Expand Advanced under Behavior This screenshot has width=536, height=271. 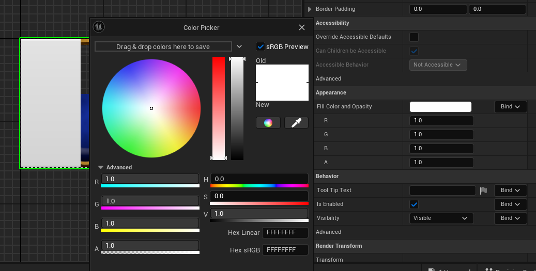pos(328,232)
